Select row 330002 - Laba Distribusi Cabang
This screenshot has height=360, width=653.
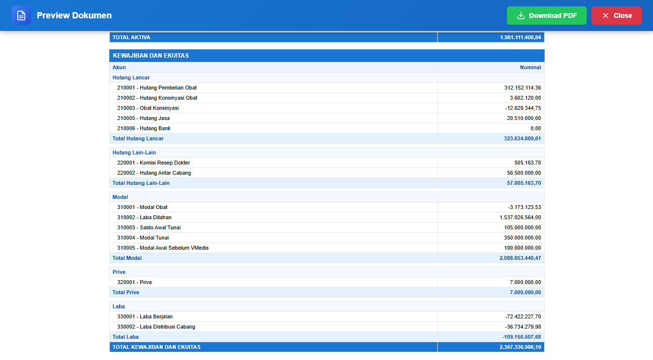click(327, 327)
